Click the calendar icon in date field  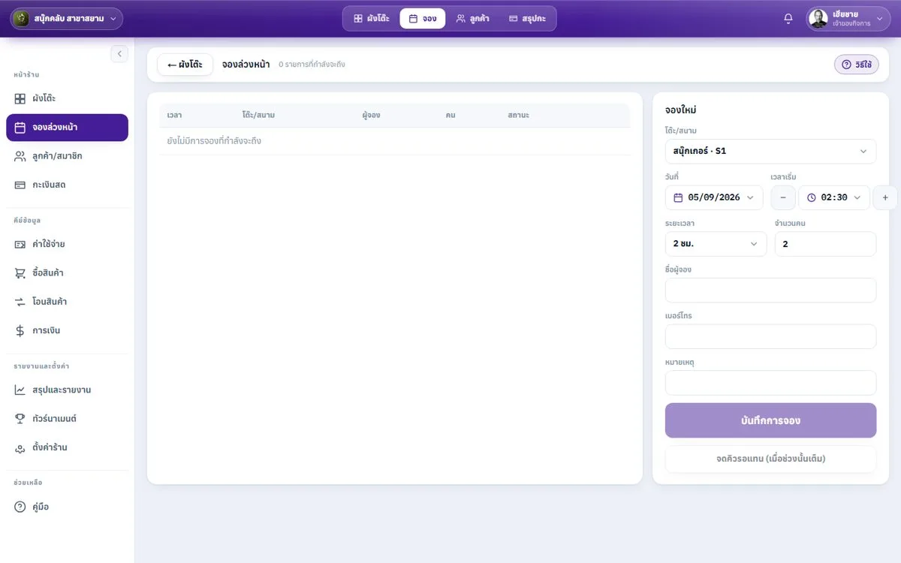678,197
